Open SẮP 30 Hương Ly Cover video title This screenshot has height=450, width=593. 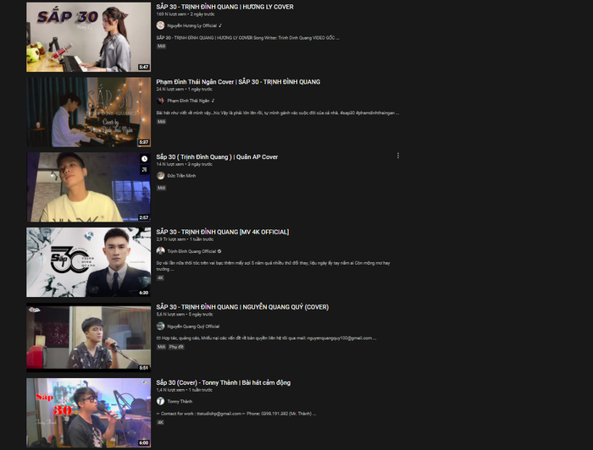point(224,7)
